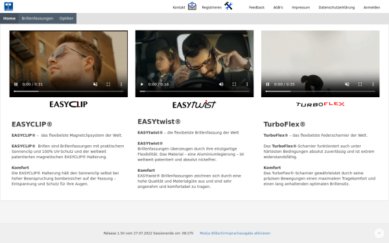389x243 pixels.
Task: Unmute the EASYCLIP video
Action: pyautogui.click(x=95, y=84)
